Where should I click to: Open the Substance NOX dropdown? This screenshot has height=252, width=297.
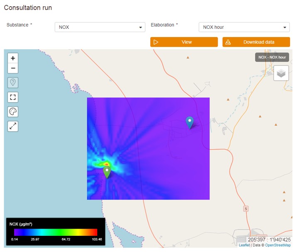tap(100, 27)
